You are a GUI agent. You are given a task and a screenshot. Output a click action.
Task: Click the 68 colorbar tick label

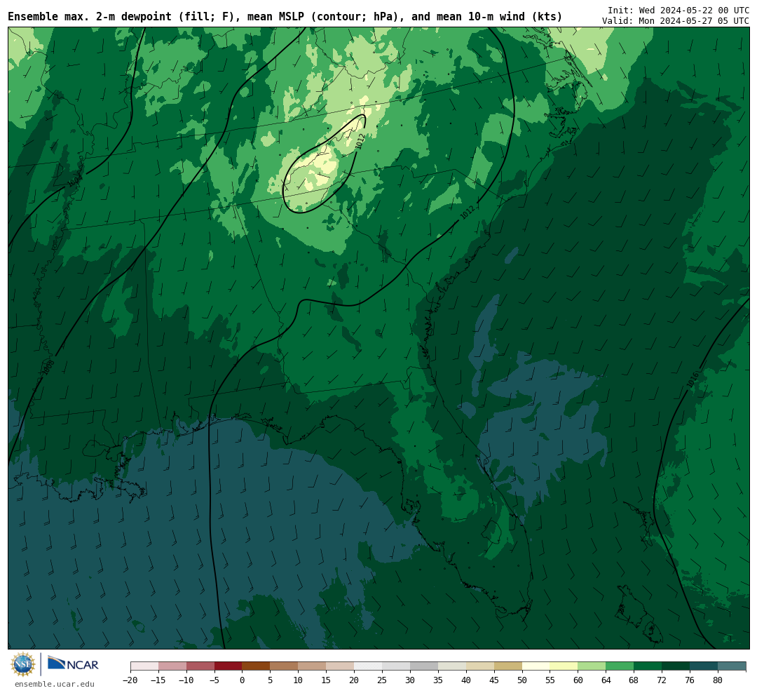(634, 680)
